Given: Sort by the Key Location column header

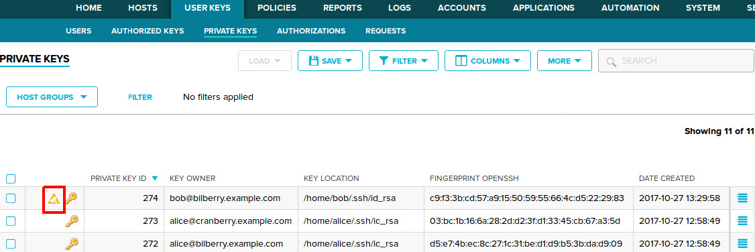Looking at the screenshot, I should pyautogui.click(x=332, y=178).
